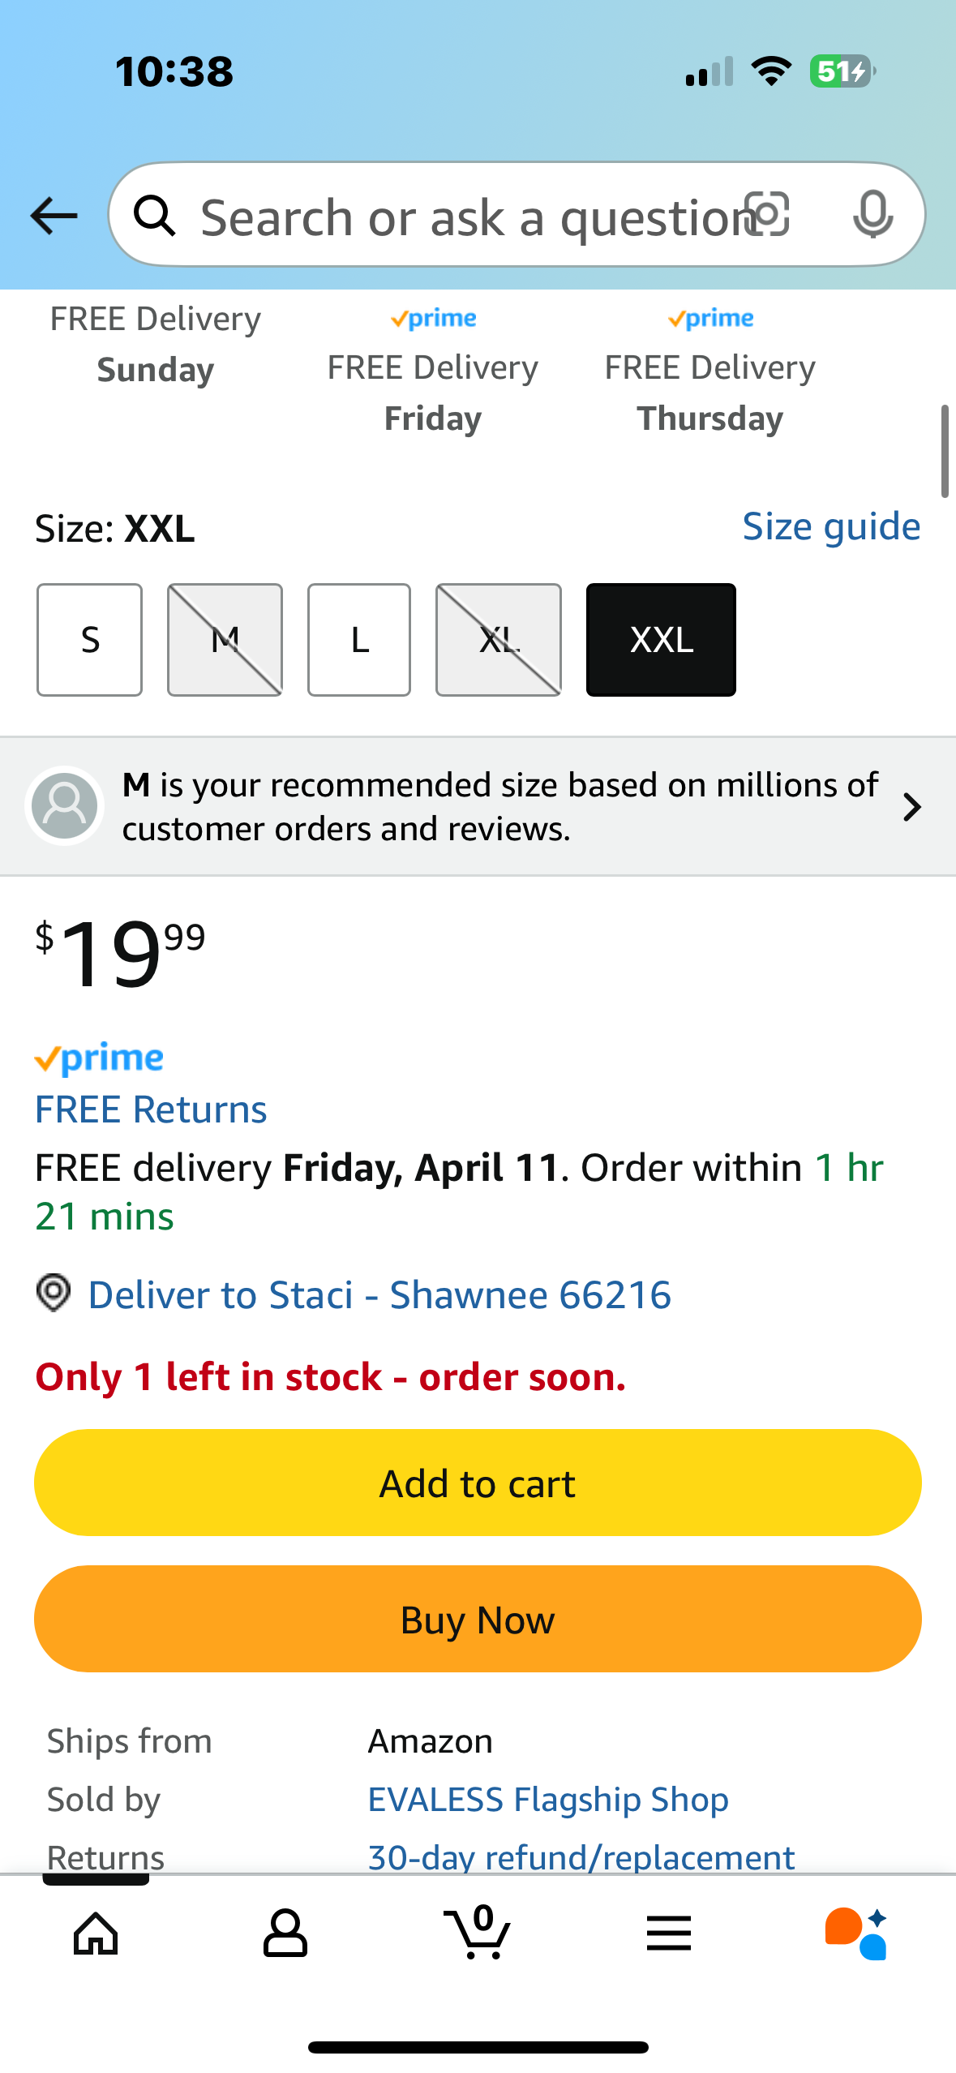956x2073 pixels.
Task: Open the Rufus AI assistant icon
Action: pos(856,1934)
